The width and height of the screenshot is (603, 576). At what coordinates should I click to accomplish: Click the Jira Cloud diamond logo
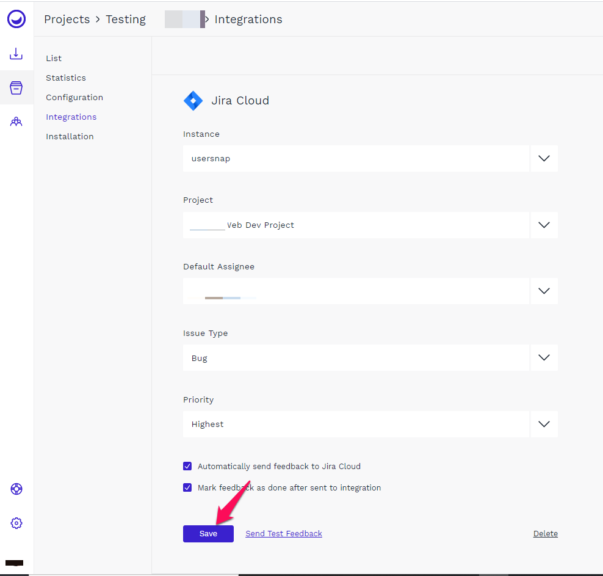(x=193, y=101)
